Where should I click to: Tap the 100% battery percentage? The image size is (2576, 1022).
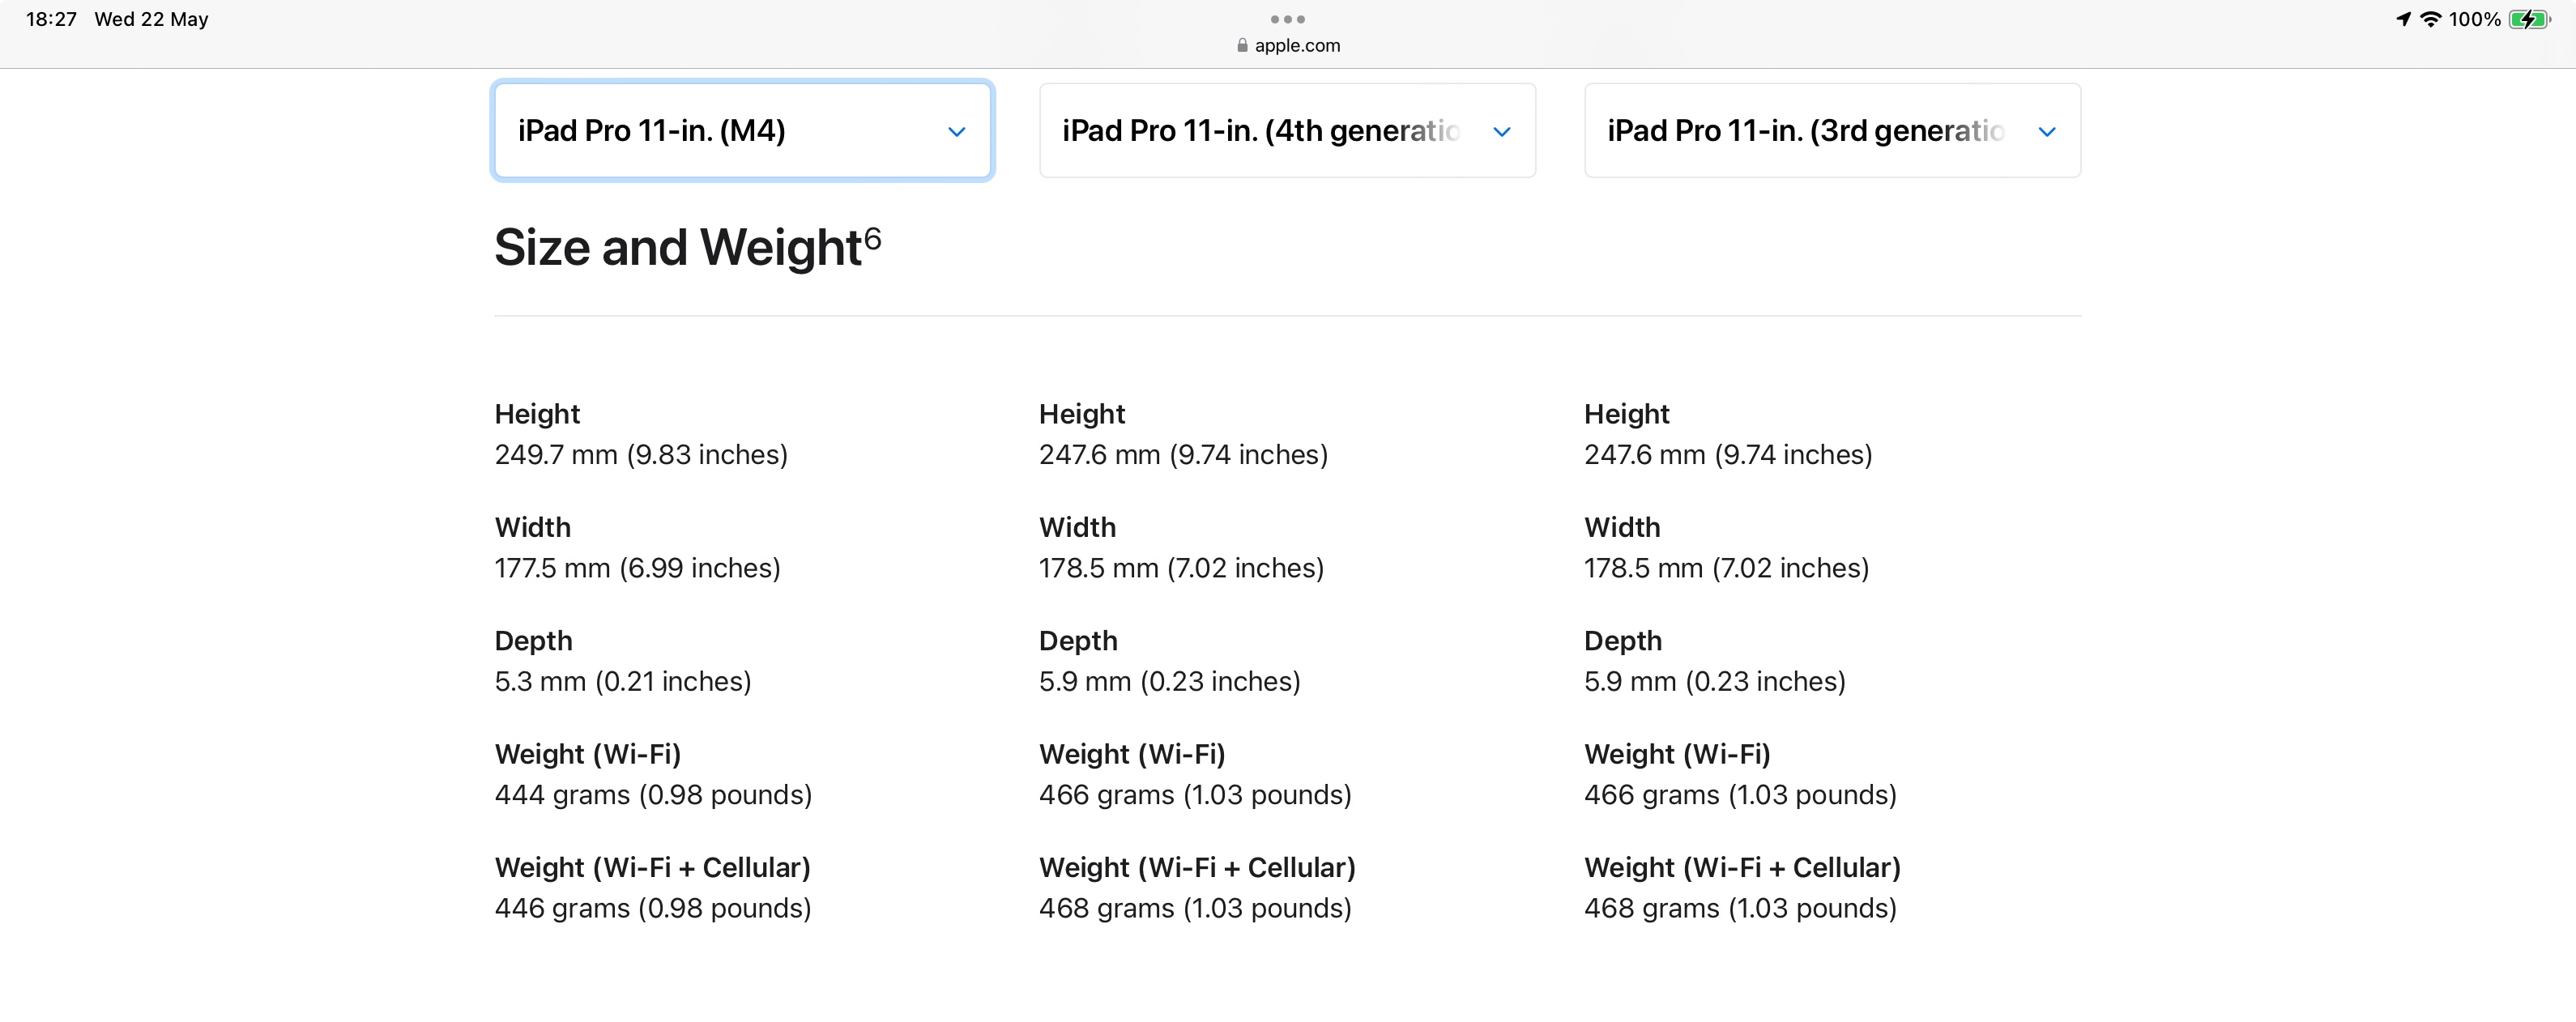coord(2474,19)
